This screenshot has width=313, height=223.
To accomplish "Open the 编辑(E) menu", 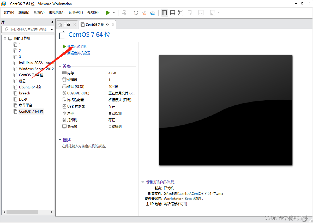I will 24,13.
